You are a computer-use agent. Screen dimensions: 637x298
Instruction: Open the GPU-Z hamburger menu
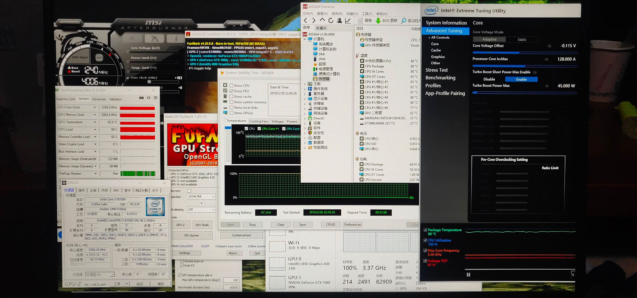coord(155,98)
